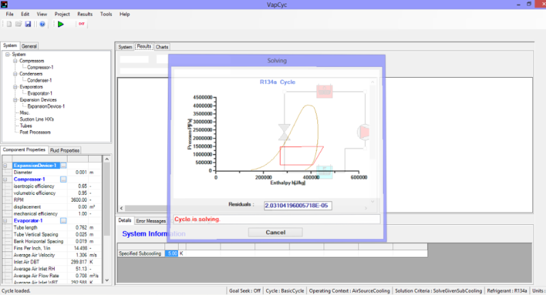Collapse the Compressors tree node
546x295 pixels.
(15, 61)
